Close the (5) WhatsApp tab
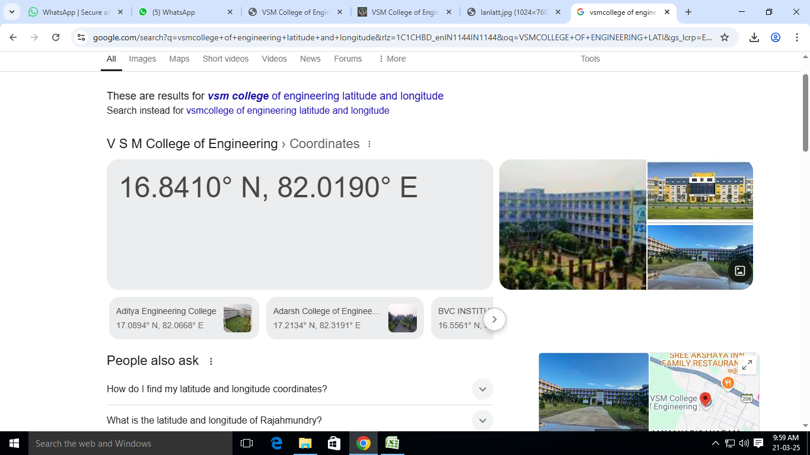Screen dimensions: 810x455 (x=230, y=12)
